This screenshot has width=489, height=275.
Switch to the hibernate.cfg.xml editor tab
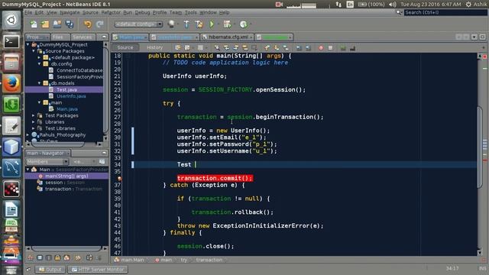tap(228, 37)
